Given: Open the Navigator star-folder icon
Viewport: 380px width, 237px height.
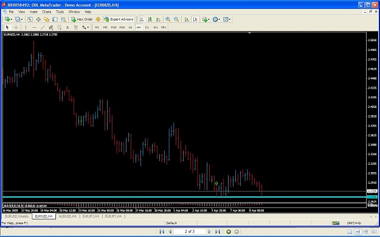Looking at the screenshot, I should point(47,19).
